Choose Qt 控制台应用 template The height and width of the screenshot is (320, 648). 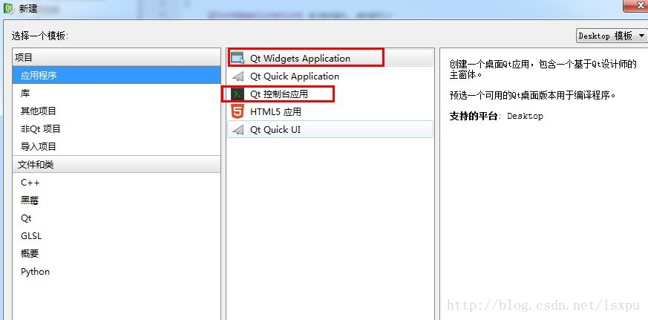330,94
